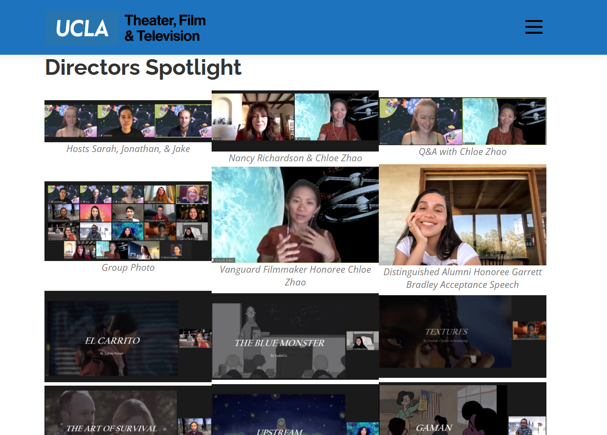Click the Theater, Film & Television wordmark

[165, 28]
